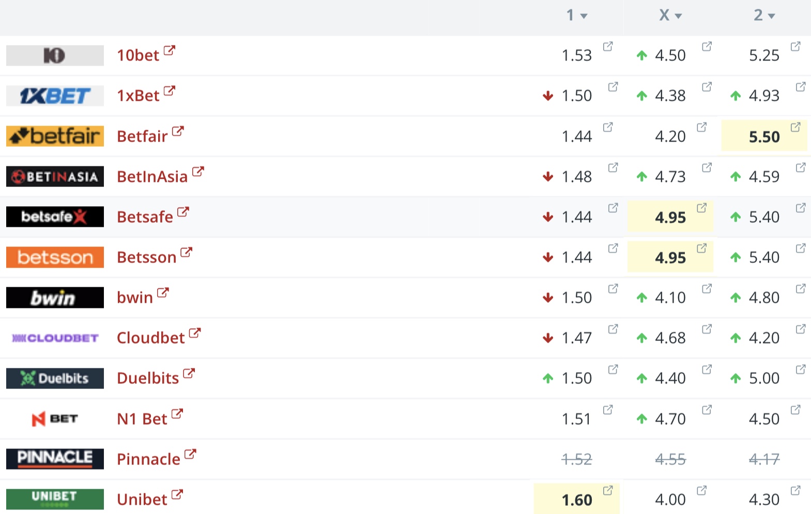
Task: Follow the N1 Bet name link
Action: click(142, 418)
